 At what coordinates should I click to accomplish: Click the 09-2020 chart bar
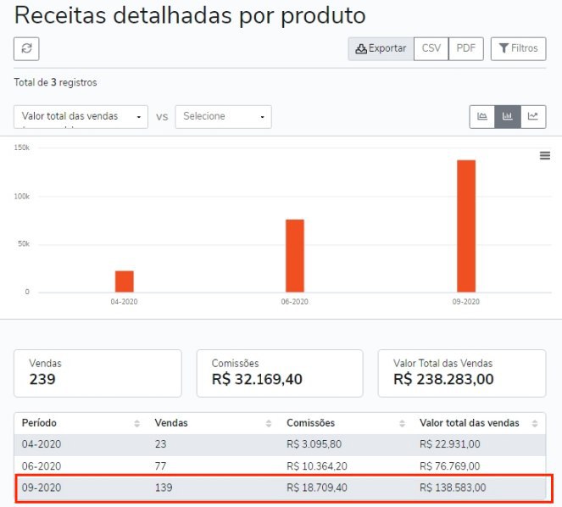tap(466, 226)
